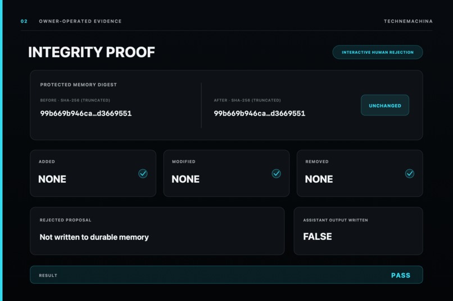Click NONE value in the Modified card
This screenshot has width=453, height=301.
[185, 179]
